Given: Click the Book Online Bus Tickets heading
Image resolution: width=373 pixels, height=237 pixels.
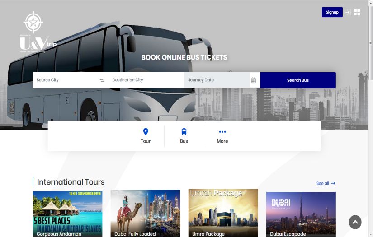Looking at the screenshot, I should click(184, 57).
